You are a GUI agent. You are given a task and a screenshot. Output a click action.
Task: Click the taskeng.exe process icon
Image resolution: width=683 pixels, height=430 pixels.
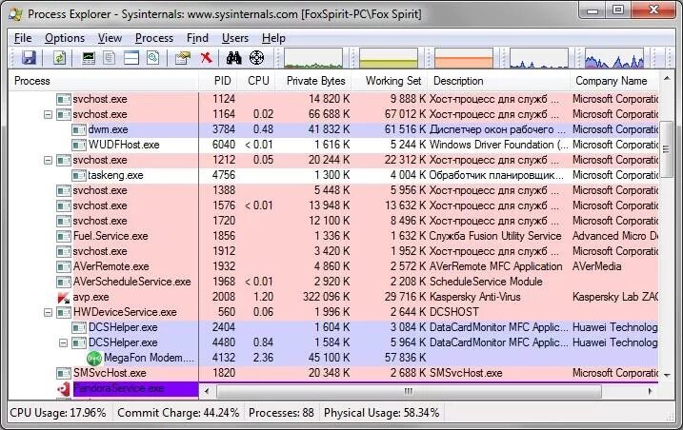[79, 175]
